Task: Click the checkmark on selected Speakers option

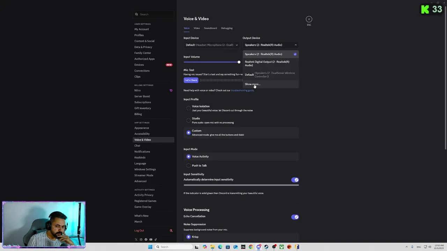Action: tap(295, 54)
